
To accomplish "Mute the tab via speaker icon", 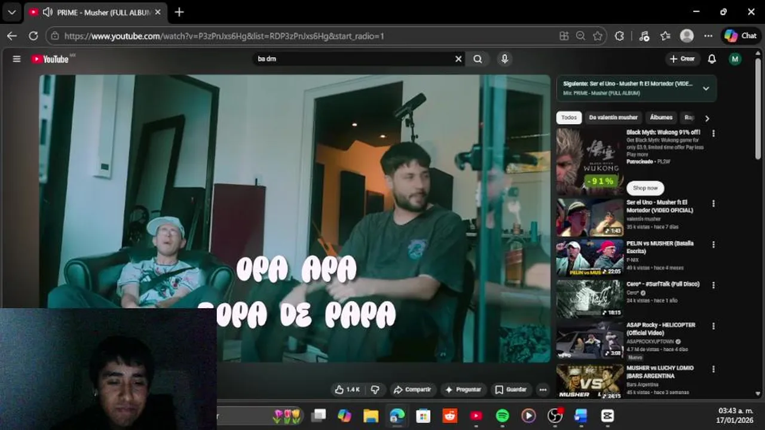I will click(x=48, y=12).
